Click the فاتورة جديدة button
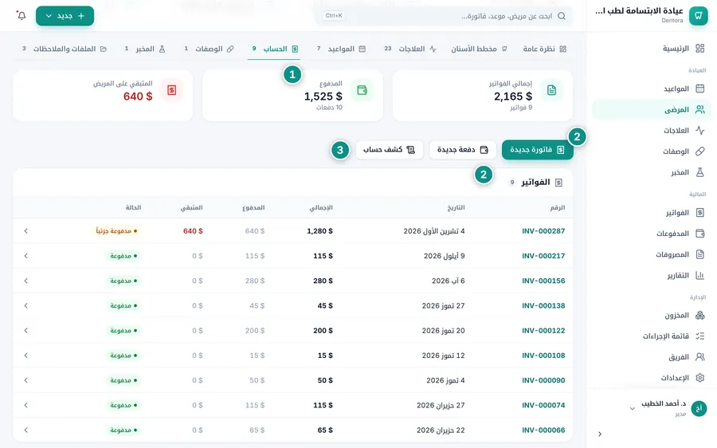 point(537,150)
